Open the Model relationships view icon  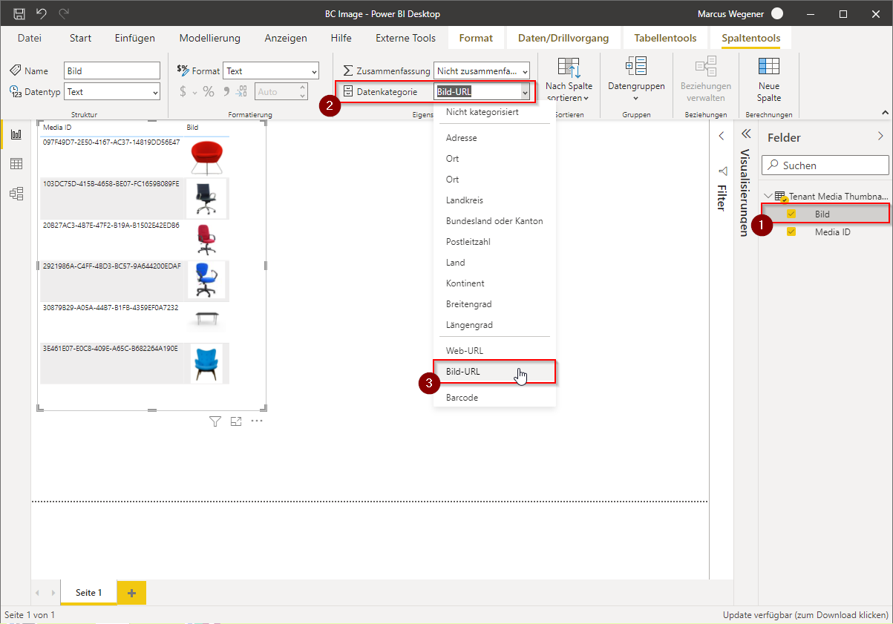pyautogui.click(x=16, y=194)
